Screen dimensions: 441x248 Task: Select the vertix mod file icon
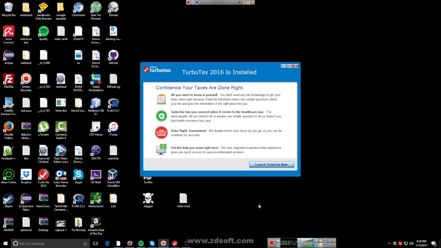point(183,200)
